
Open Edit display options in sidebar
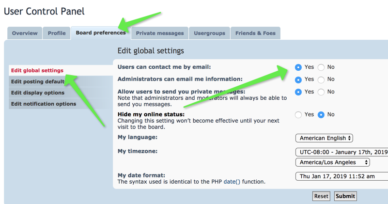(38, 93)
